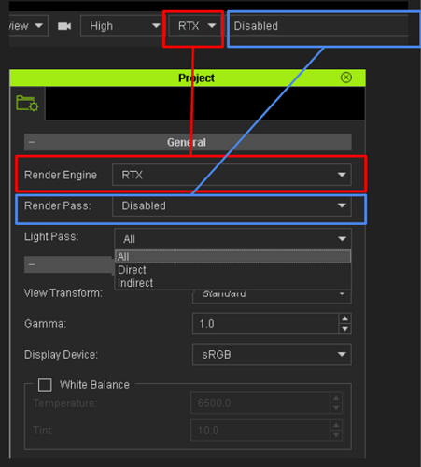Image resolution: width=421 pixels, height=467 pixels.
Task: Open the view dropdown at toolbar left
Action: pos(28,26)
